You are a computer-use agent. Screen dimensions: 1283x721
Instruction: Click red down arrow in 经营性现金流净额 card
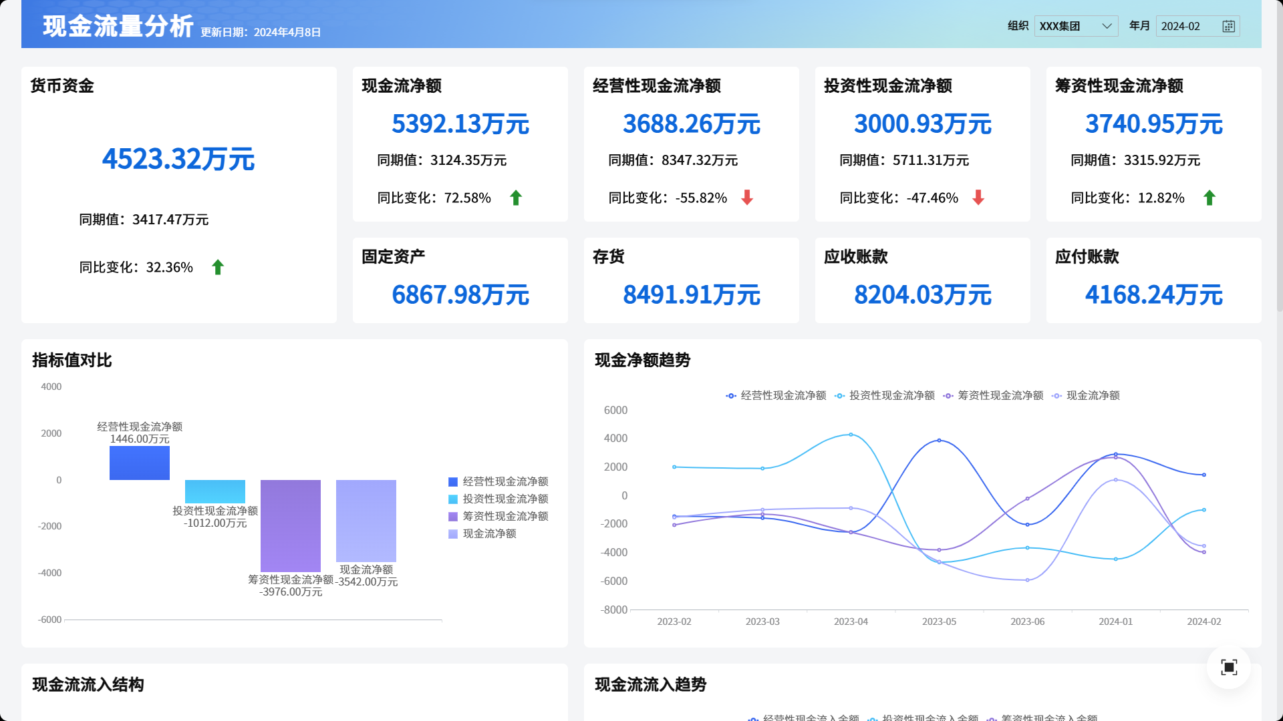(747, 198)
